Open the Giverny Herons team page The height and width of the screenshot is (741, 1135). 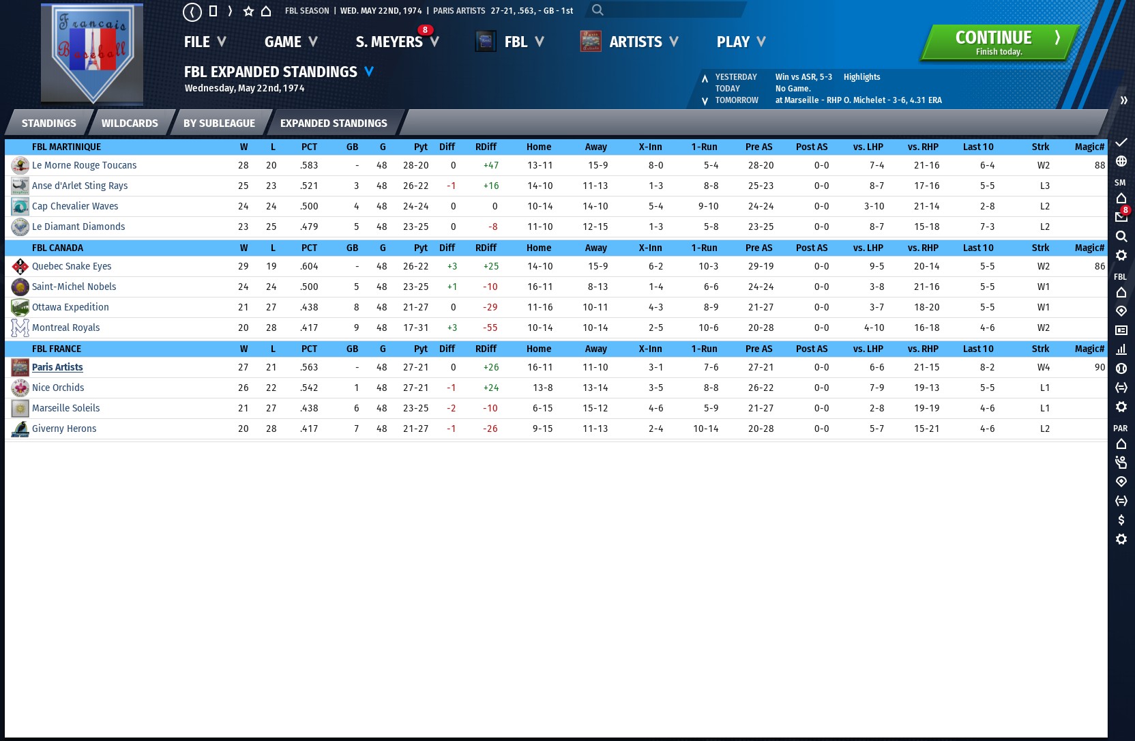tap(64, 428)
